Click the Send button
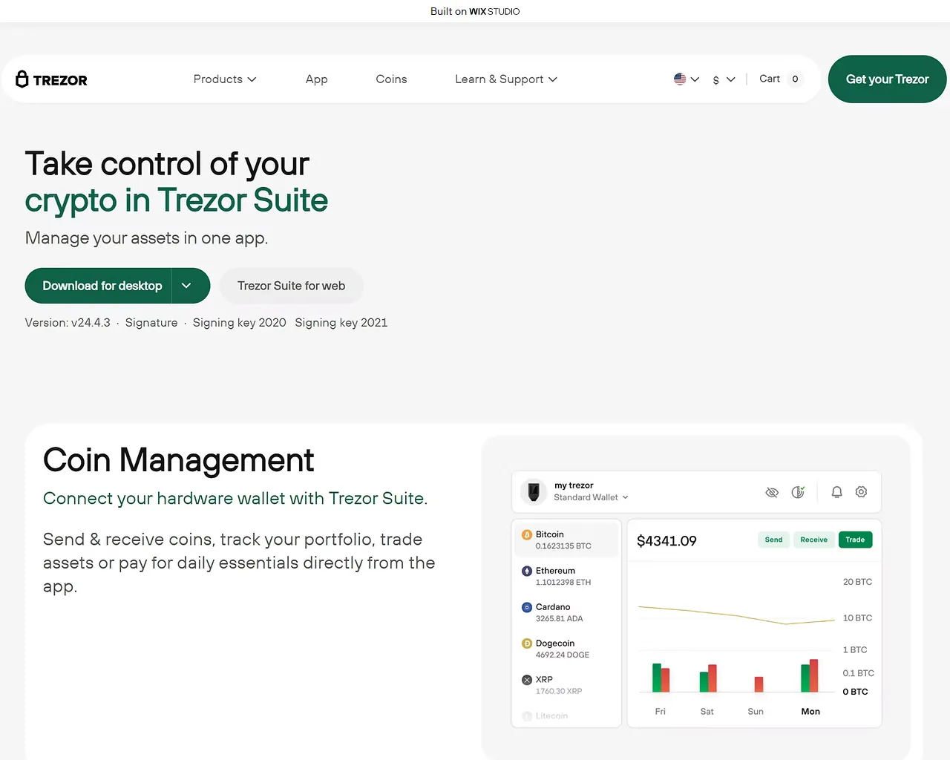 click(x=773, y=540)
